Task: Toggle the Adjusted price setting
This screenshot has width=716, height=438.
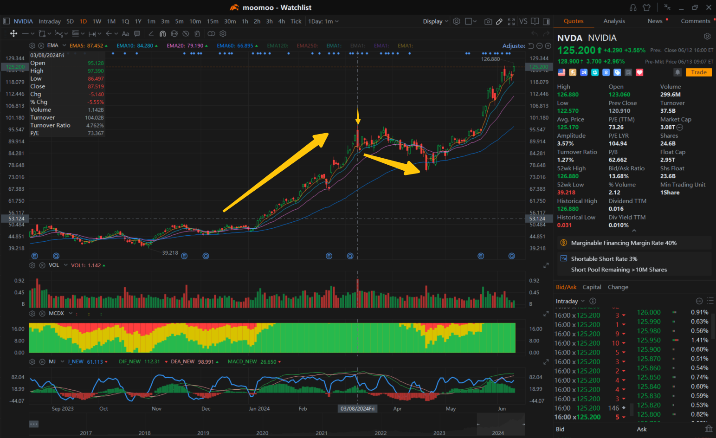Action: pos(514,46)
